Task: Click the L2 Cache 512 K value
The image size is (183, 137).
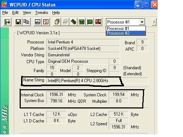Action: (x=119, y=114)
